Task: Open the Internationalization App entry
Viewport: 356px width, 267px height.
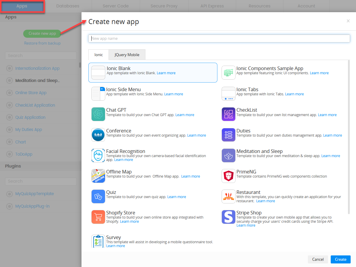Action: click(x=37, y=68)
